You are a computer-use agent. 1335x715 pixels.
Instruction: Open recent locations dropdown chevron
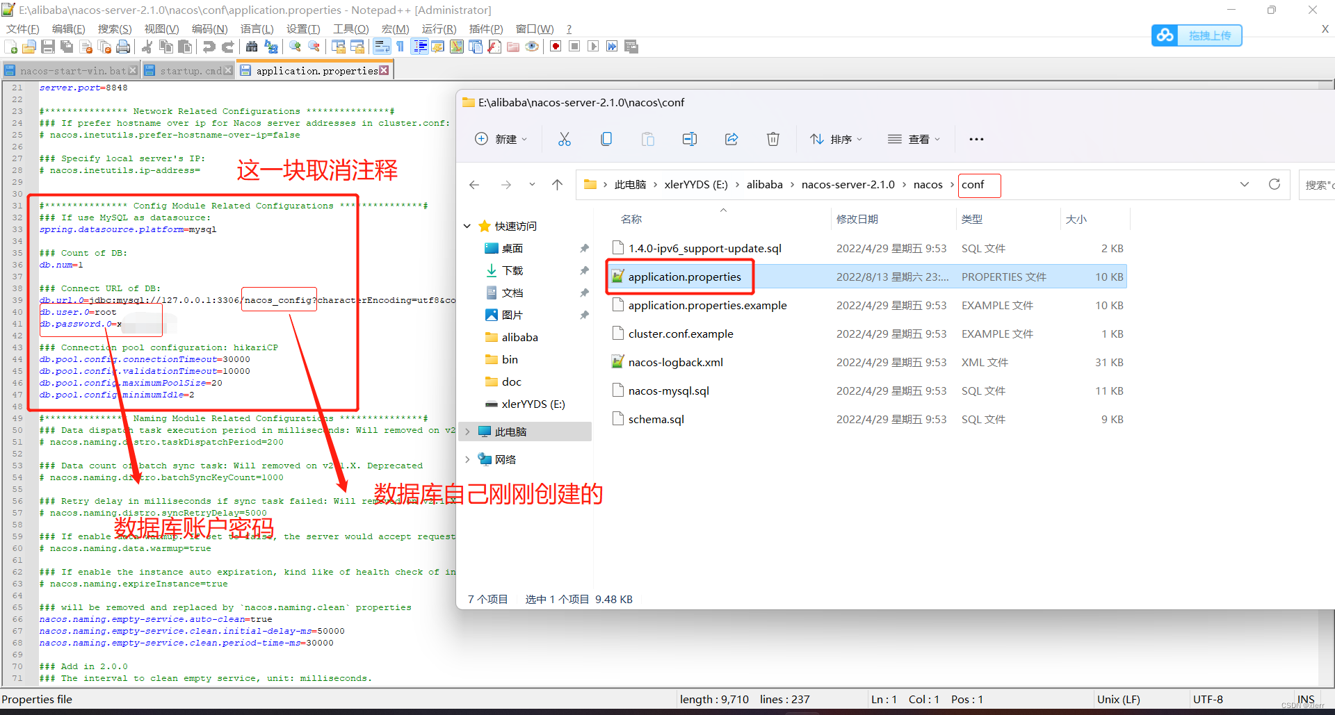(532, 185)
